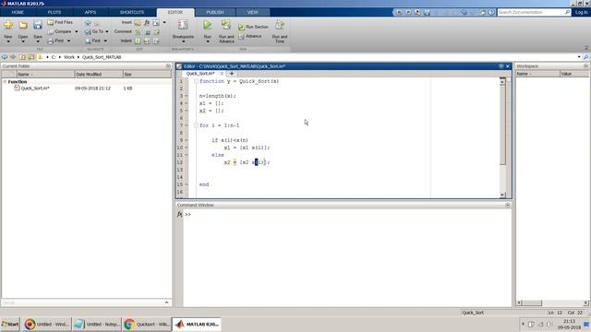
Task: Collapse the Function group in Current Folder
Action: (5, 82)
